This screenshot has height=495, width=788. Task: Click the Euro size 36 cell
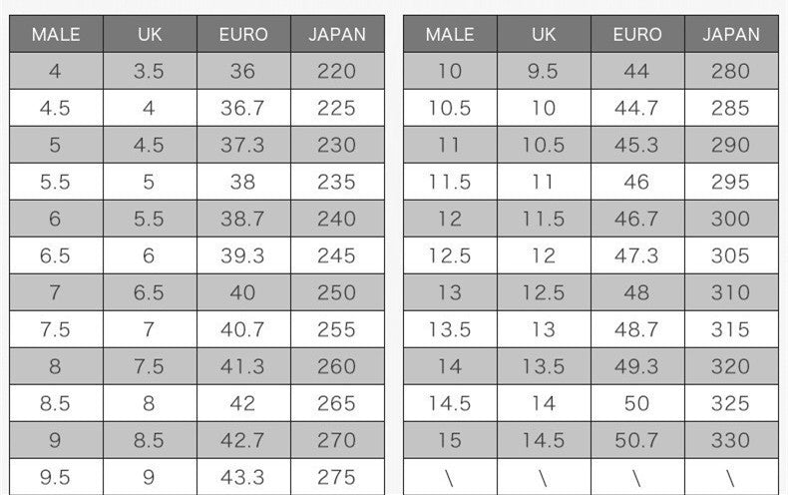[243, 71]
